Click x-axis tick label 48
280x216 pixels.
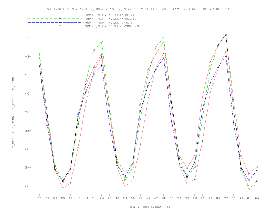pos(164,198)
